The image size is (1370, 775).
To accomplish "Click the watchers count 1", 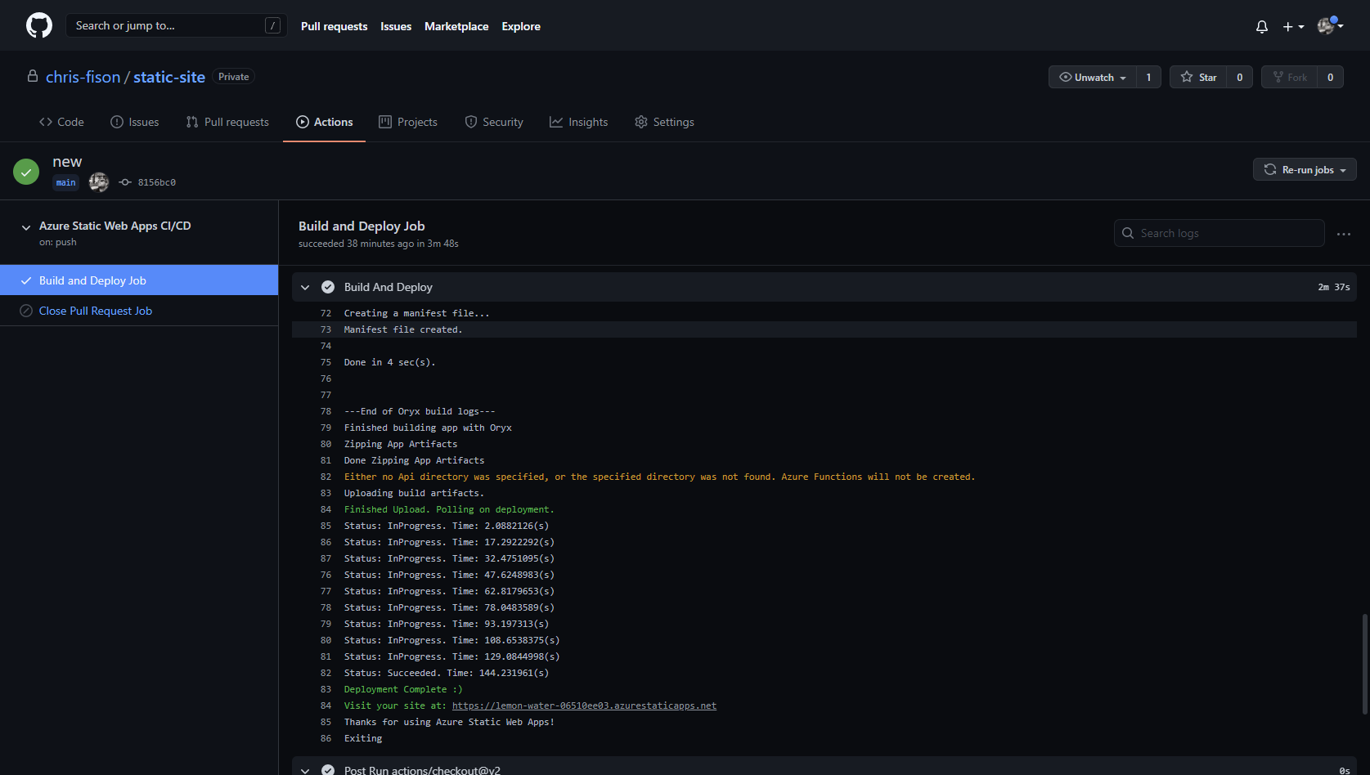I will click(1148, 77).
